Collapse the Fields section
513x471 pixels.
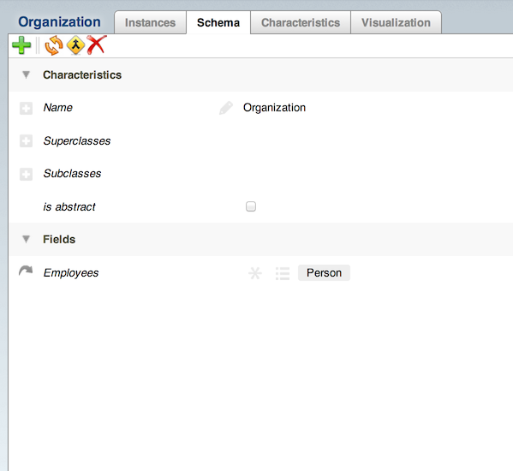[26, 239]
